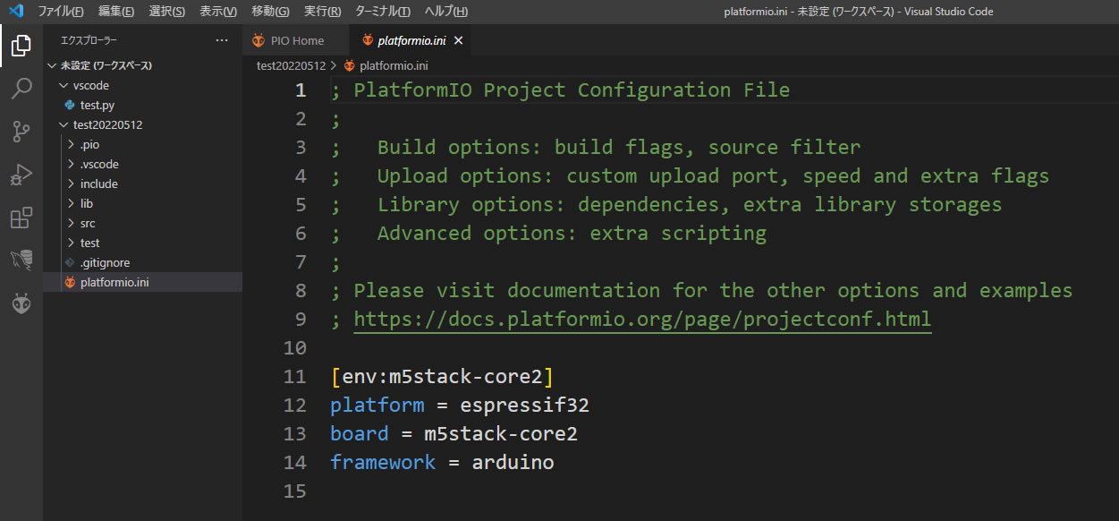
Task: Expand the .pio folder
Action: [89, 144]
